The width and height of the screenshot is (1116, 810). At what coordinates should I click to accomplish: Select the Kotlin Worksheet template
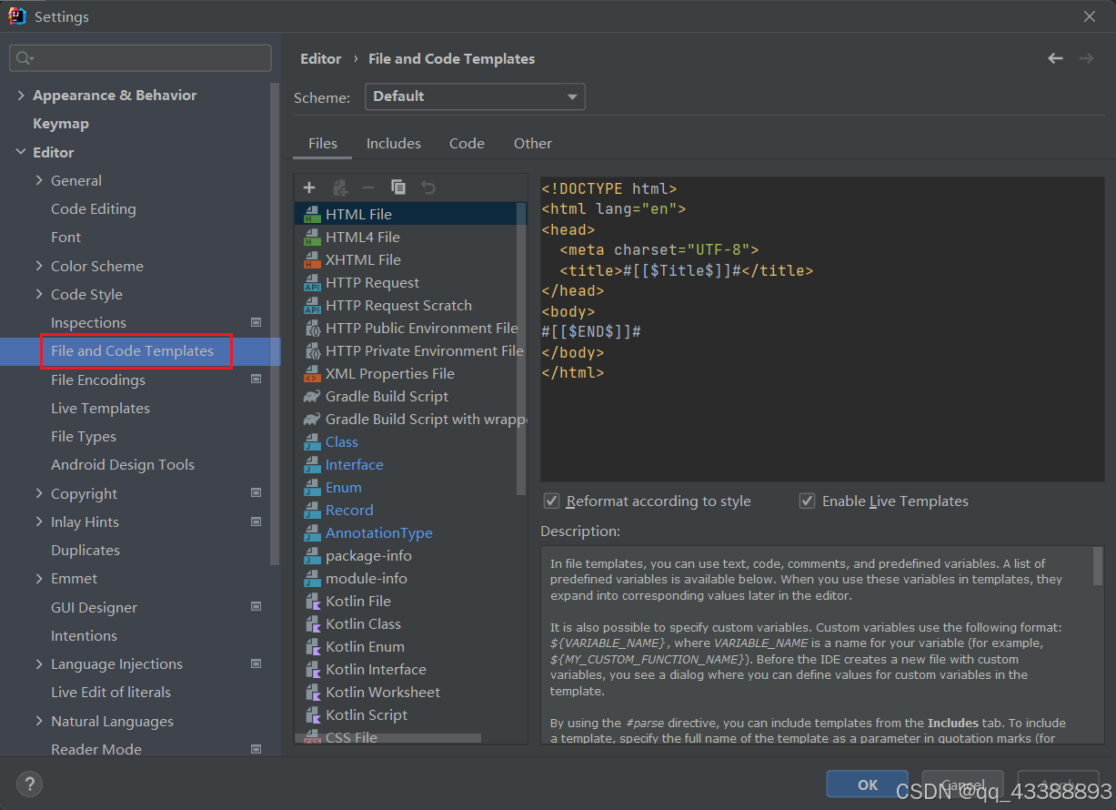click(383, 692)
